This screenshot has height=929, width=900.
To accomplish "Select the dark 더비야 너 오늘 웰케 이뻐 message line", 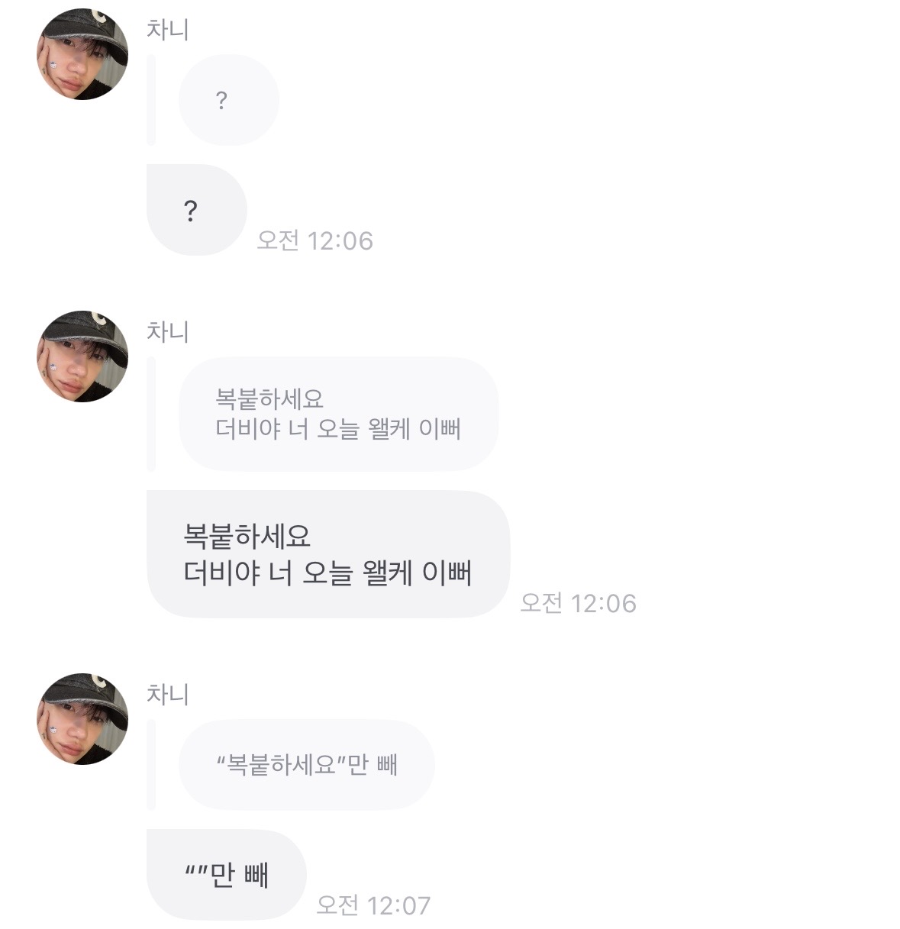I will 327,573.
